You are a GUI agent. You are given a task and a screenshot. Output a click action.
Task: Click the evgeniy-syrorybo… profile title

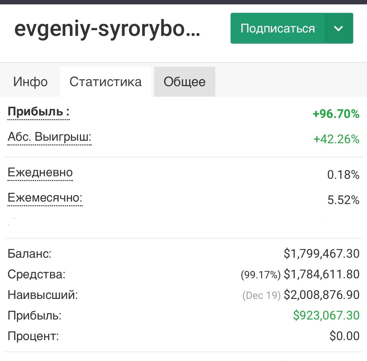[x=107, y=29]
